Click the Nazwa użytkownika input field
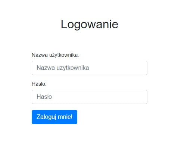 pyautogui.click(x=90, y=68)
